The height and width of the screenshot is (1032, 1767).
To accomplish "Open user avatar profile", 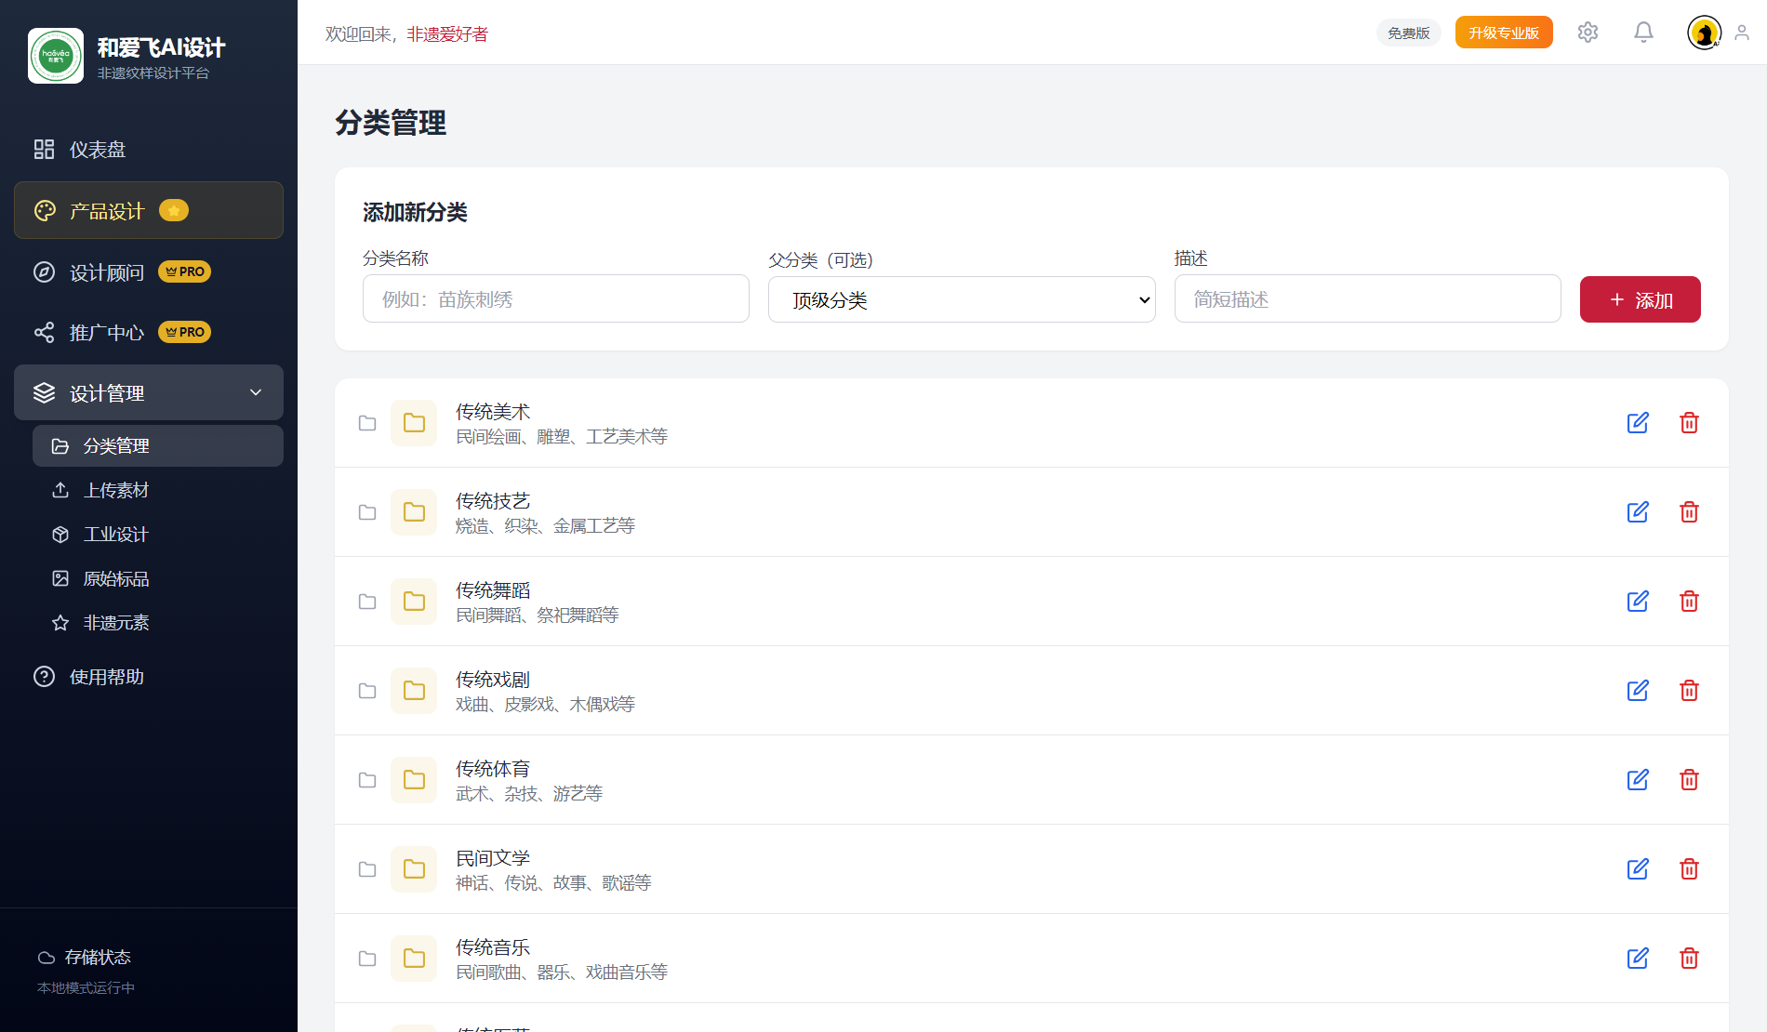I will click(x=1704, y=33).
